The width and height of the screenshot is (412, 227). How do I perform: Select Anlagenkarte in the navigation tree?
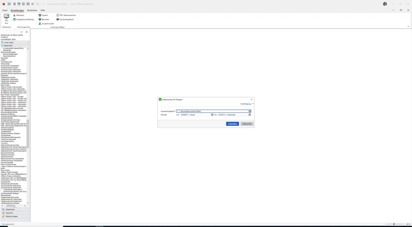click(6, 131)
